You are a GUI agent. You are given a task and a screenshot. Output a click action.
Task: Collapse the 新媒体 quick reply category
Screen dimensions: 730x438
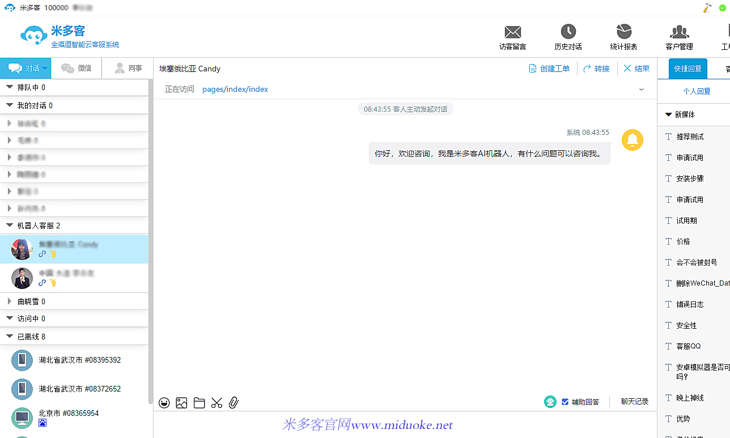coord(669,114)
